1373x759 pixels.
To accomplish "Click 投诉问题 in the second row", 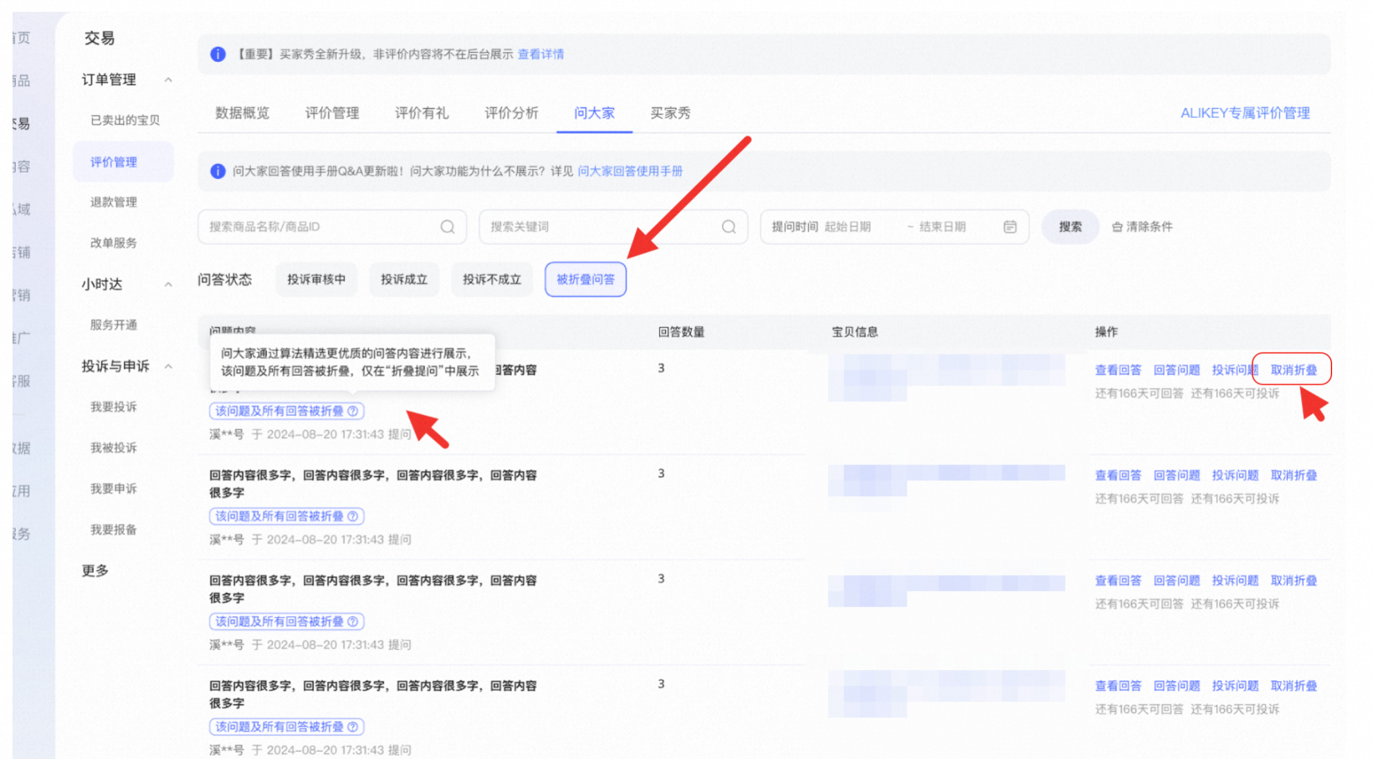I will pyautogui.click(x=1235, y=476).
